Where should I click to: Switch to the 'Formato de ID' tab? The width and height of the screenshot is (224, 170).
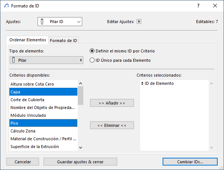click(64, 40)
